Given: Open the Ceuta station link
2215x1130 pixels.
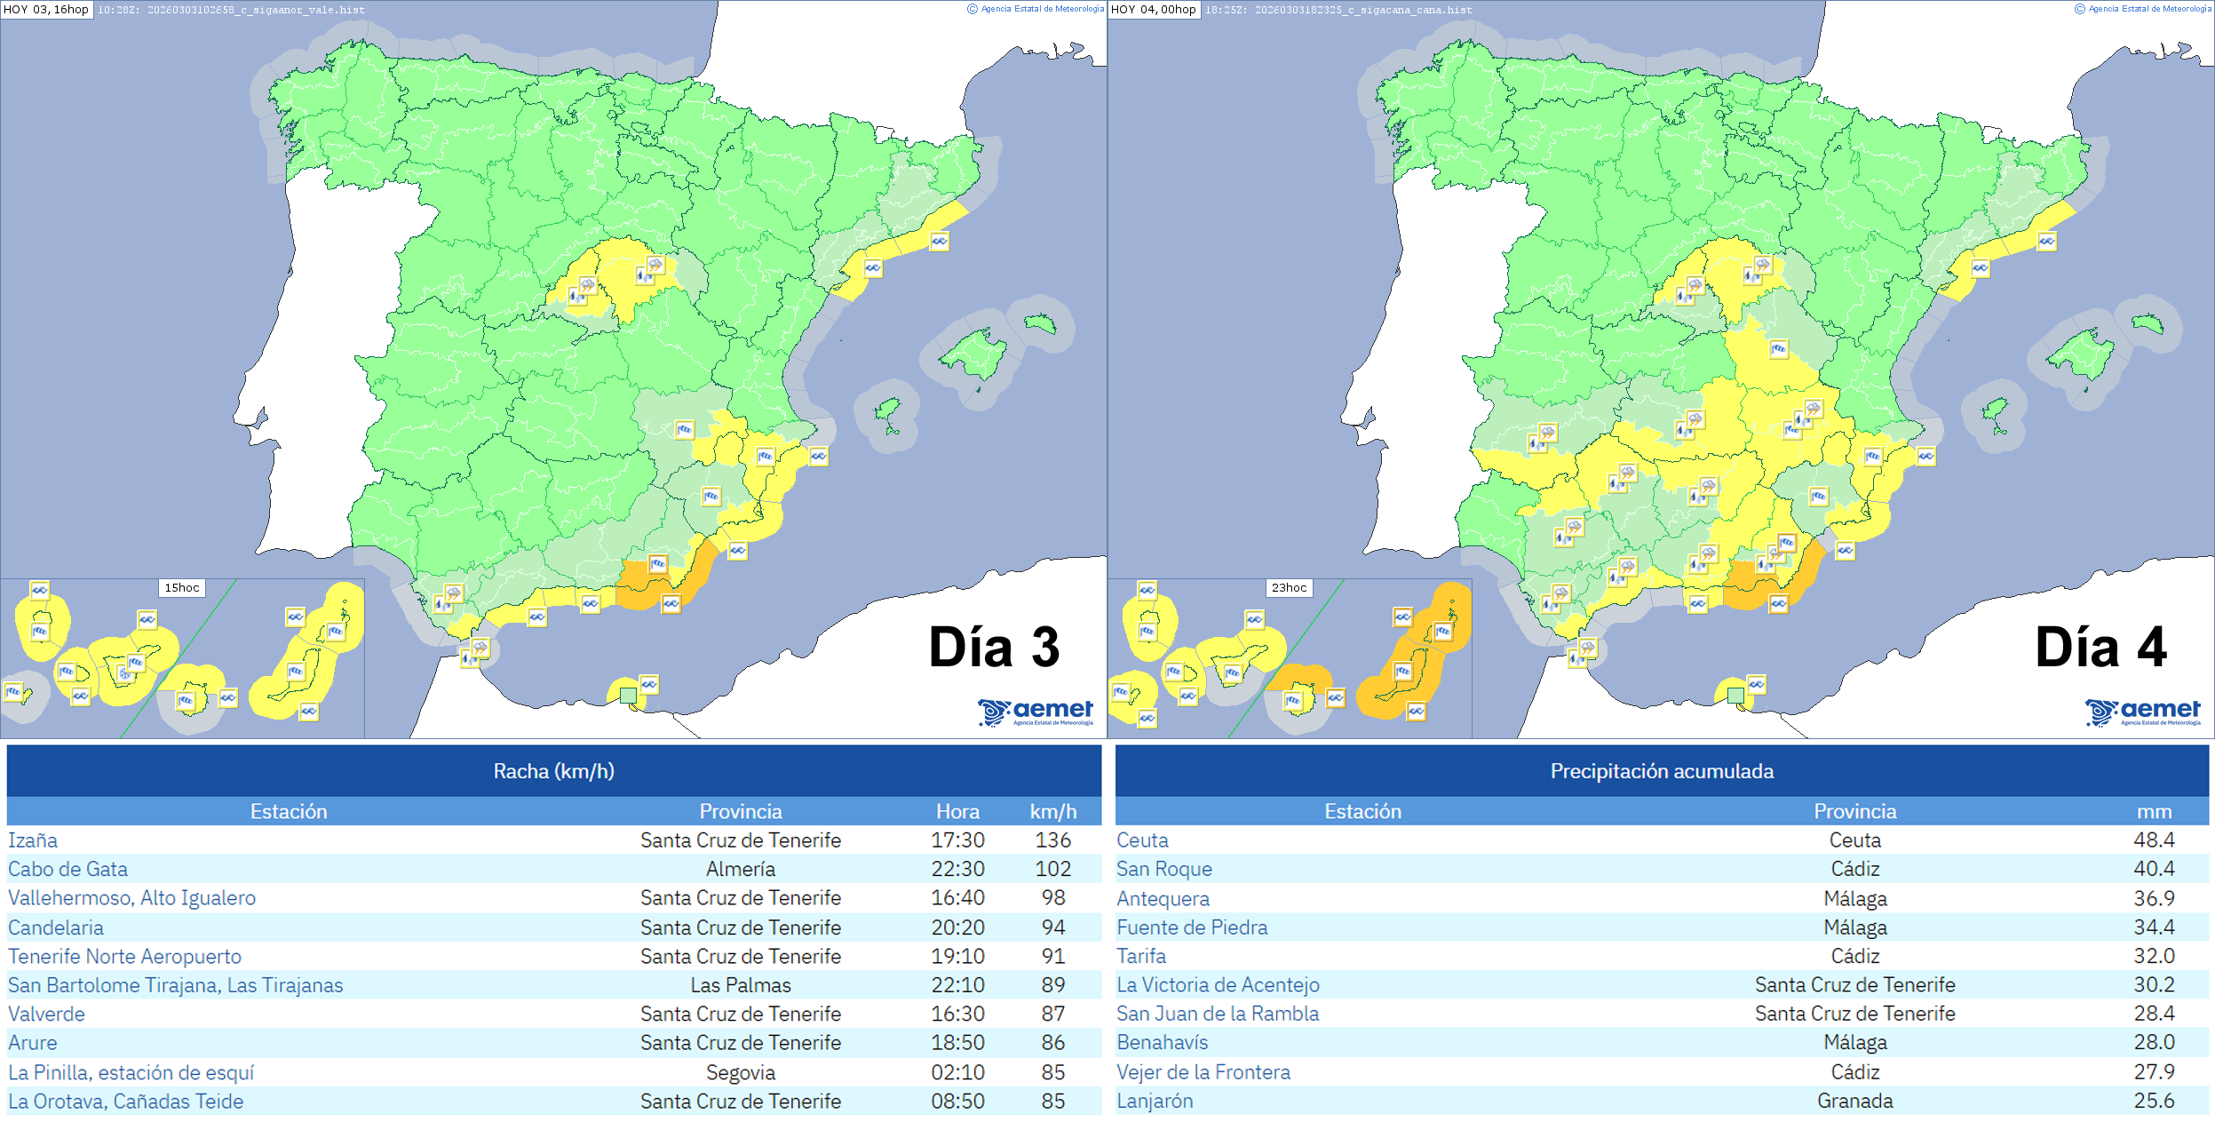Looking at the screenshot, I should point(1143,840).
